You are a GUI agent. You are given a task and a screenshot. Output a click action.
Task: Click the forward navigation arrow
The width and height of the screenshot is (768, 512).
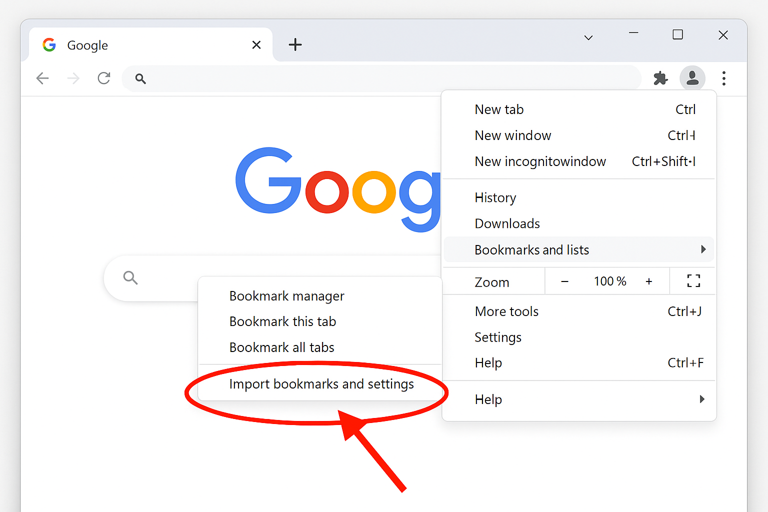point(73,78)
